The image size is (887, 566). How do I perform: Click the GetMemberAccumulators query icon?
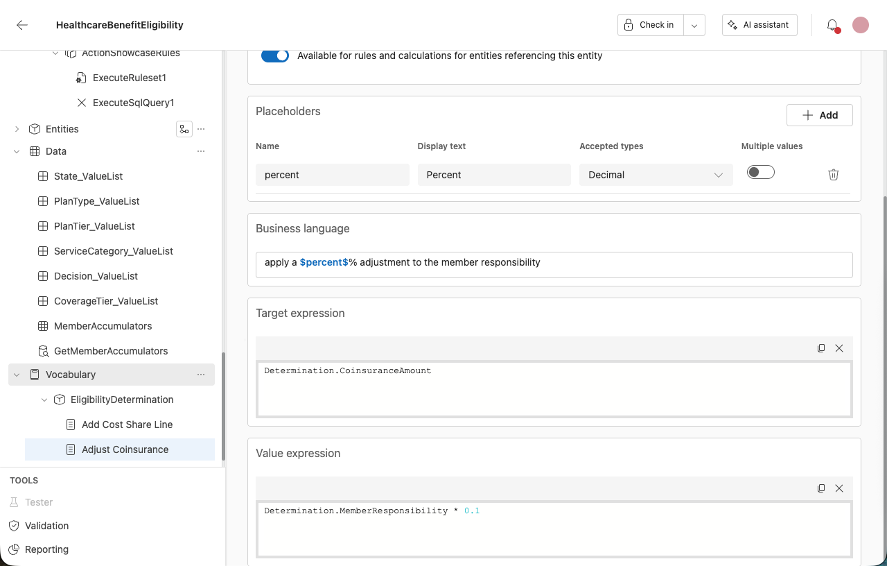coord(43,351)
